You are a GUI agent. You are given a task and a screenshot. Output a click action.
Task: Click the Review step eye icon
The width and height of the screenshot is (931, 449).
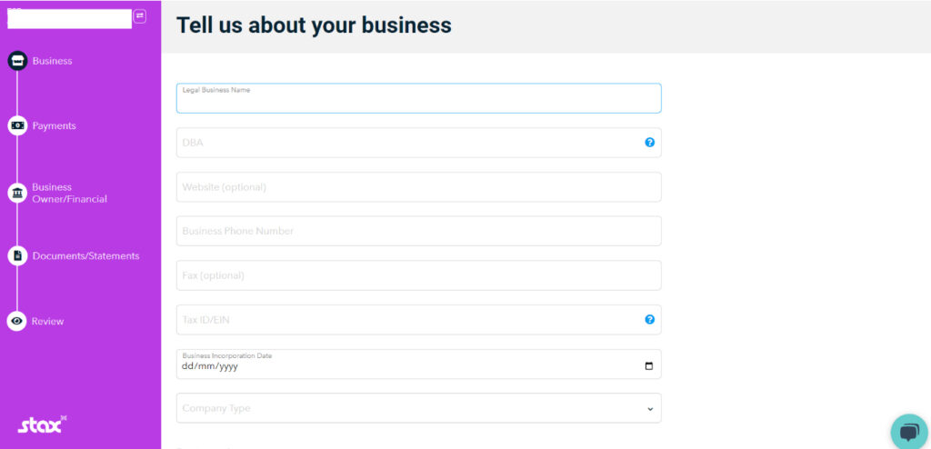pyautogui.click(x=17, y=321)
